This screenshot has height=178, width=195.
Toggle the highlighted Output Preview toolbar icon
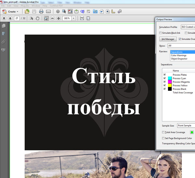click(x=70, y=11)
